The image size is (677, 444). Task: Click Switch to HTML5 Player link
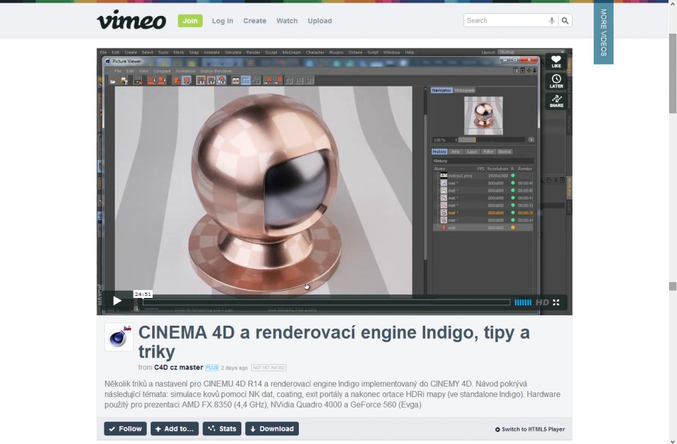[x=530, y=429]
